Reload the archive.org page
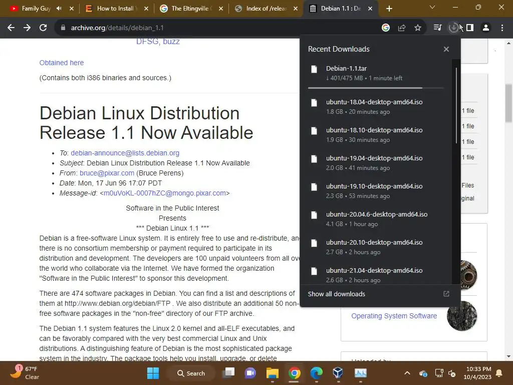513x385 pixels. (x=43, y=28)
